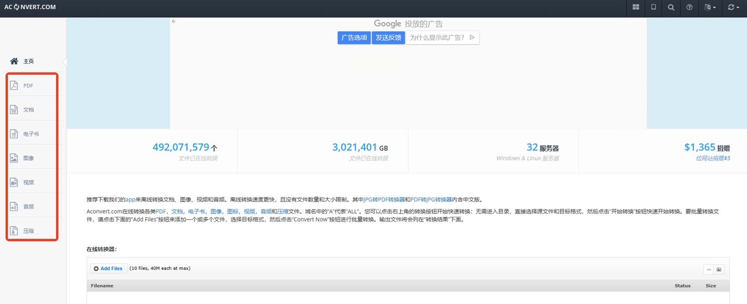Select the 视频 video icon in sidebar
This screenshot has width=747, height=304.
pyautogui.click(x=15, y=183)
